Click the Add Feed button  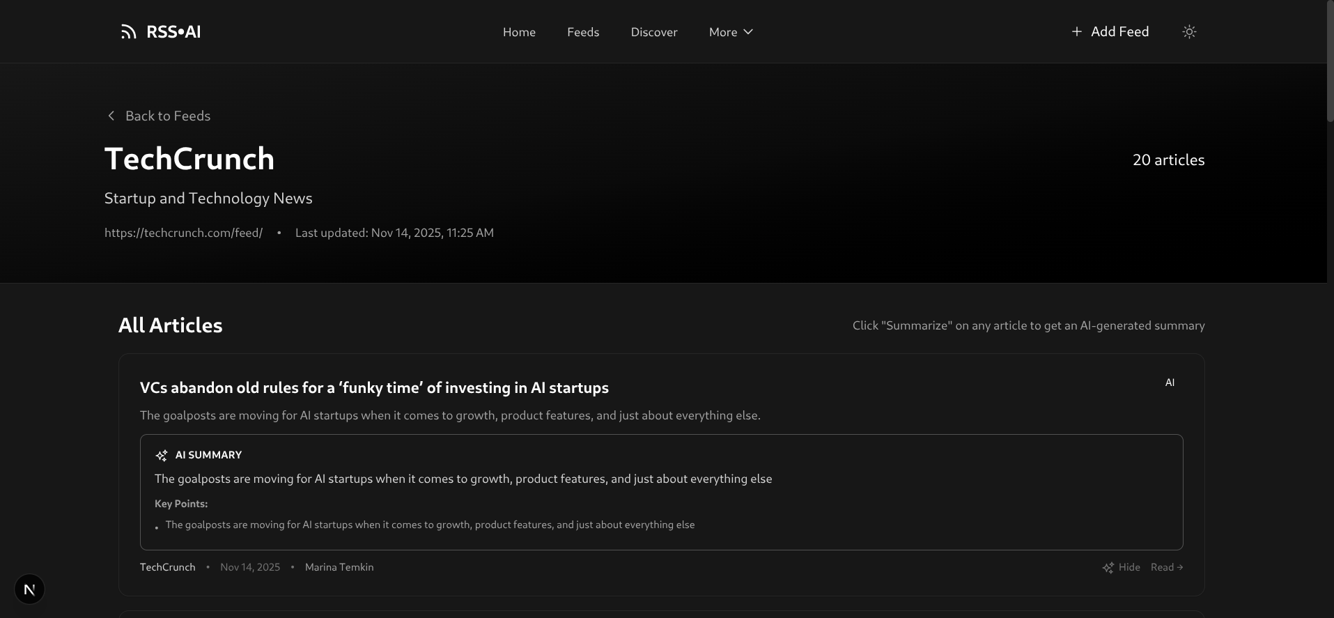pyautogui.click(x=1110, y=31)
